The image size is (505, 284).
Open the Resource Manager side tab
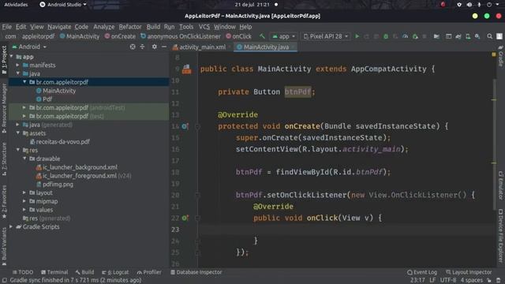pyautogui.click(x=4, y=108)
